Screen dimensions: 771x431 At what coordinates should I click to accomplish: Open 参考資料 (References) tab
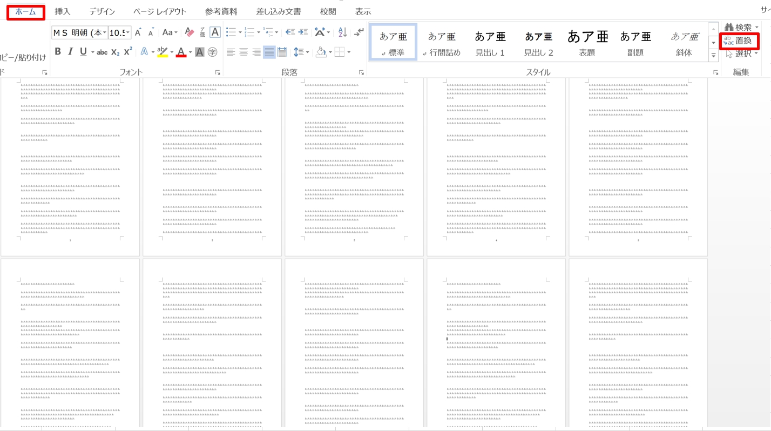[x=221, y=11]
